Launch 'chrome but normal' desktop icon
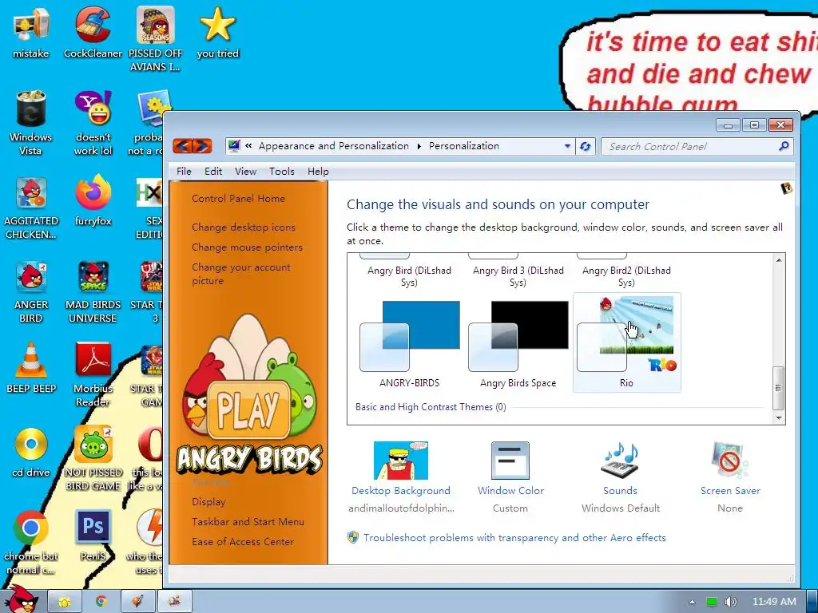 [x=31, y=542]
